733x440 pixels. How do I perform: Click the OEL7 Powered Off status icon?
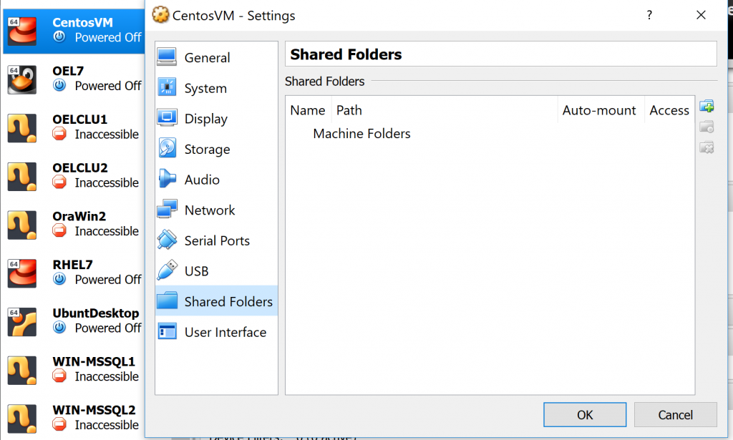point(59,85)
